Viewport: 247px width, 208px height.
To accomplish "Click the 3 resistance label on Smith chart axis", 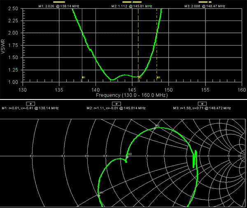I will pyautogui.click(x=186, y=156).
